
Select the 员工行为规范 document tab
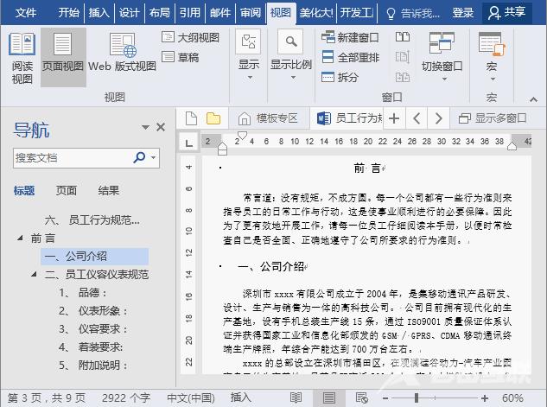[349, 118]
